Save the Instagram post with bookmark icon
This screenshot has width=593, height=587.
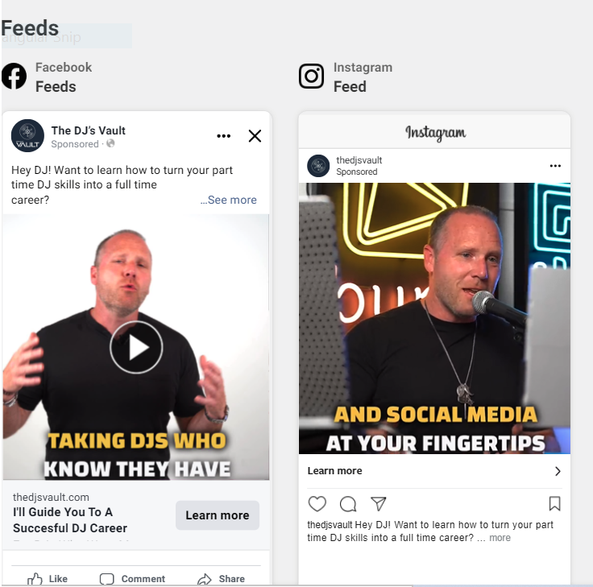point(554,503)
